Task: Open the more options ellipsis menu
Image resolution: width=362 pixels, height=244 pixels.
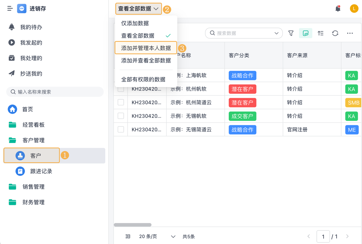Action: 350,33
